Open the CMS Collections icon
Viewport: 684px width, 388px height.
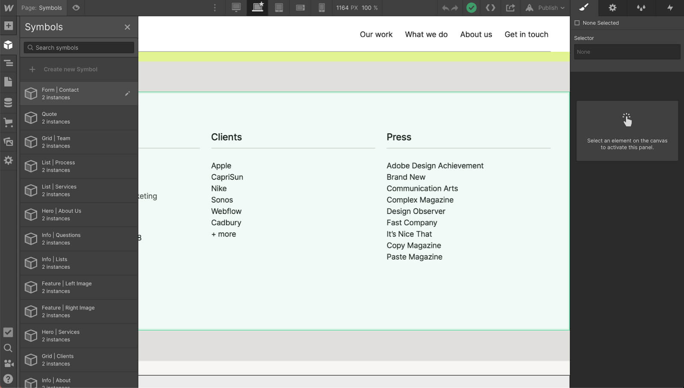[8, 102]
